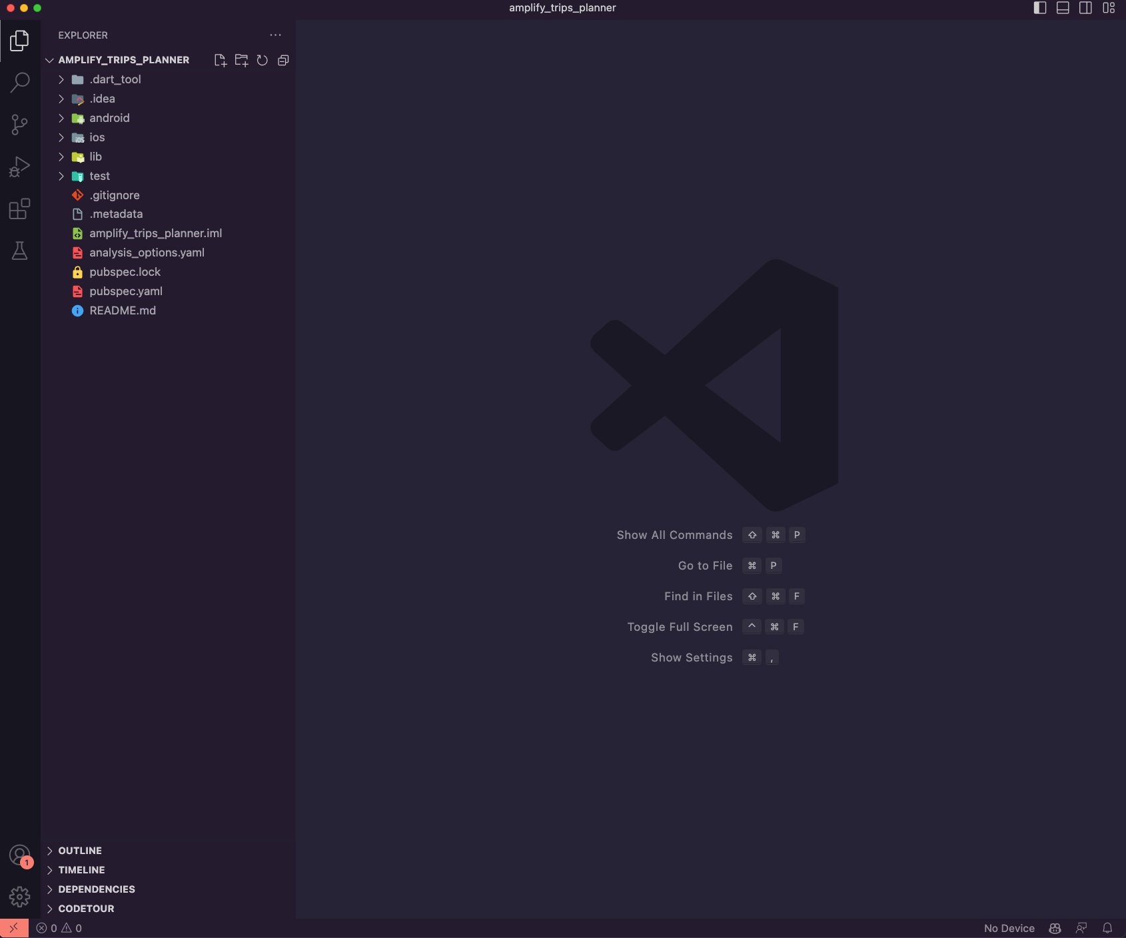Screen dimensions: 1126x938
Task: Click the EXPLORER panel title
Action: (x=83, y=35)
